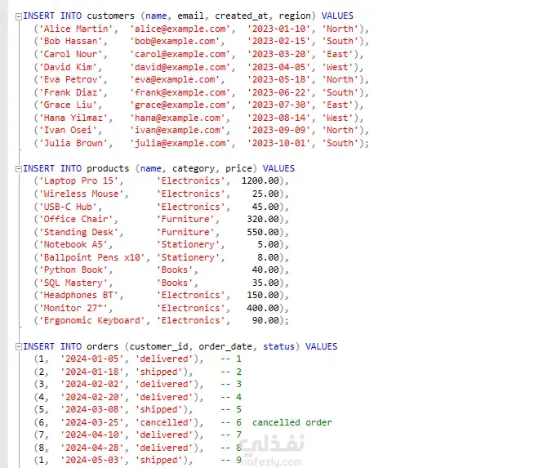Click the 'USB-C Hub' product name
The width and height of the screenshot is (543, 468).
pos(68,207)
